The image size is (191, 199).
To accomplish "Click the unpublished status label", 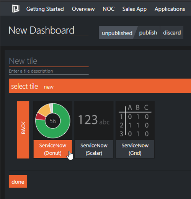I will click(117, 33).
